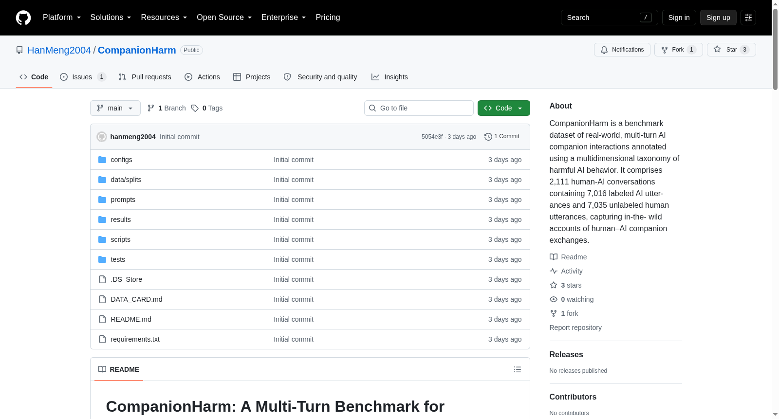Click the results folder icon
This screenshot has height=419, width=779.
point(102,219)
